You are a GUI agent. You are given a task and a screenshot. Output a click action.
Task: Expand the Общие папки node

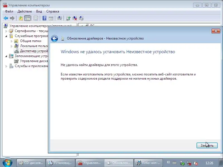(x=11, y=41)
